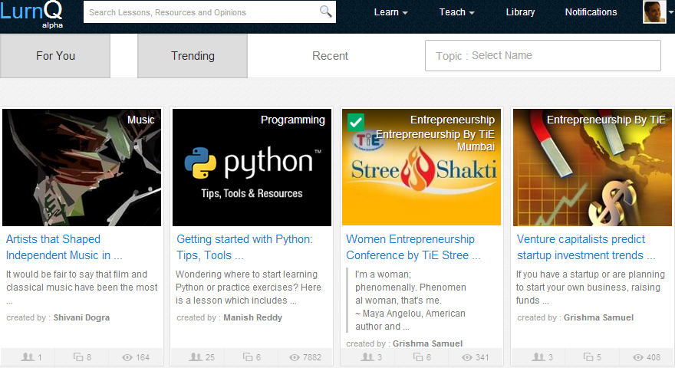
Task: Expand the Learn dropdown menu
Action: [x=390, y=12]
